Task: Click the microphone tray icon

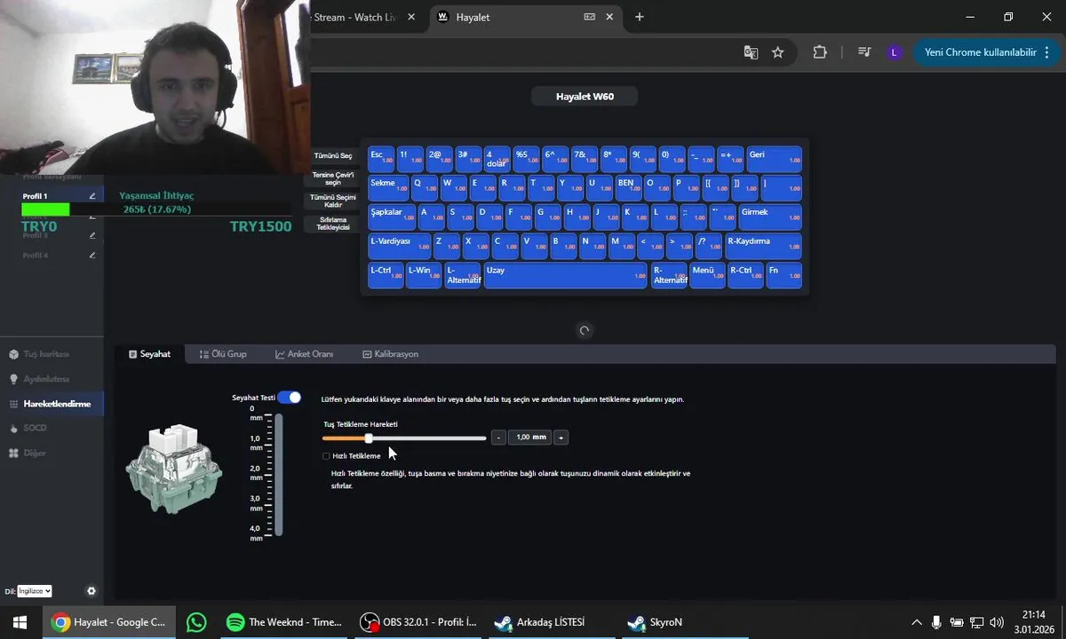Action: (x=936, y=622)
